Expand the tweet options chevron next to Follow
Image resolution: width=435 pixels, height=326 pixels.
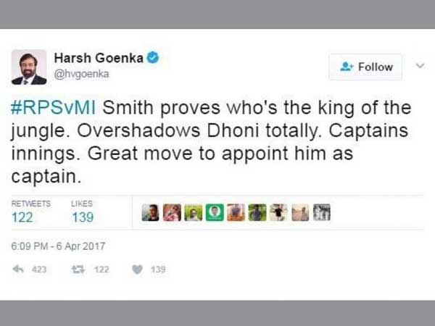tap(419, 66)
